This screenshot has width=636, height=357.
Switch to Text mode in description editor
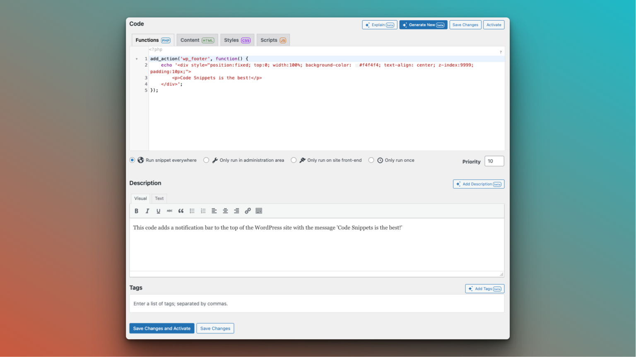coord(159,198)
